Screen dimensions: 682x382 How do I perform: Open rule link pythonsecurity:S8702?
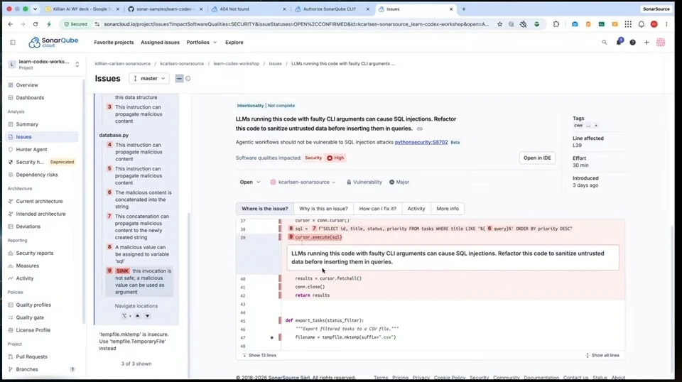coord(421,142)
